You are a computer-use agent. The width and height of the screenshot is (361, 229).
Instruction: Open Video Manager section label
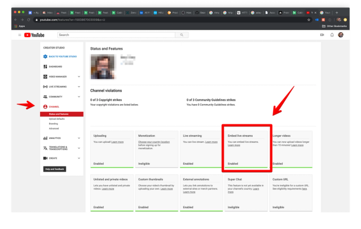click(58, 77)
